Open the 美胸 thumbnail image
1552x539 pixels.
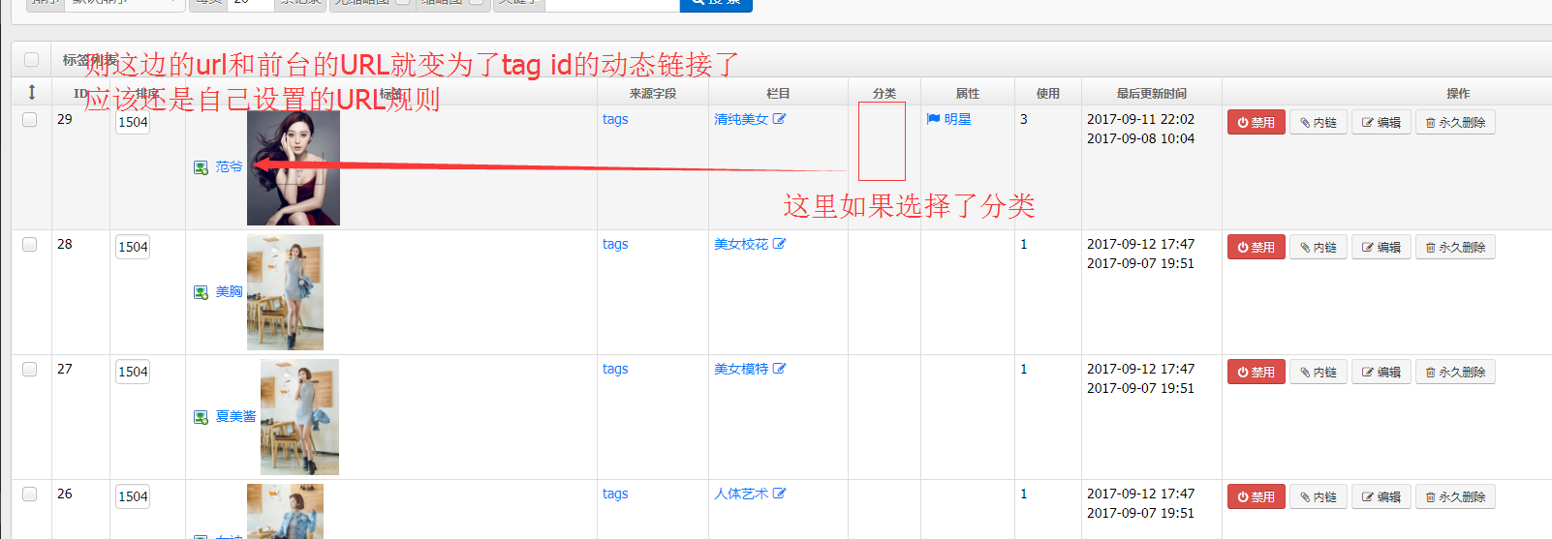pyautogui.click(x=285, y=292)
